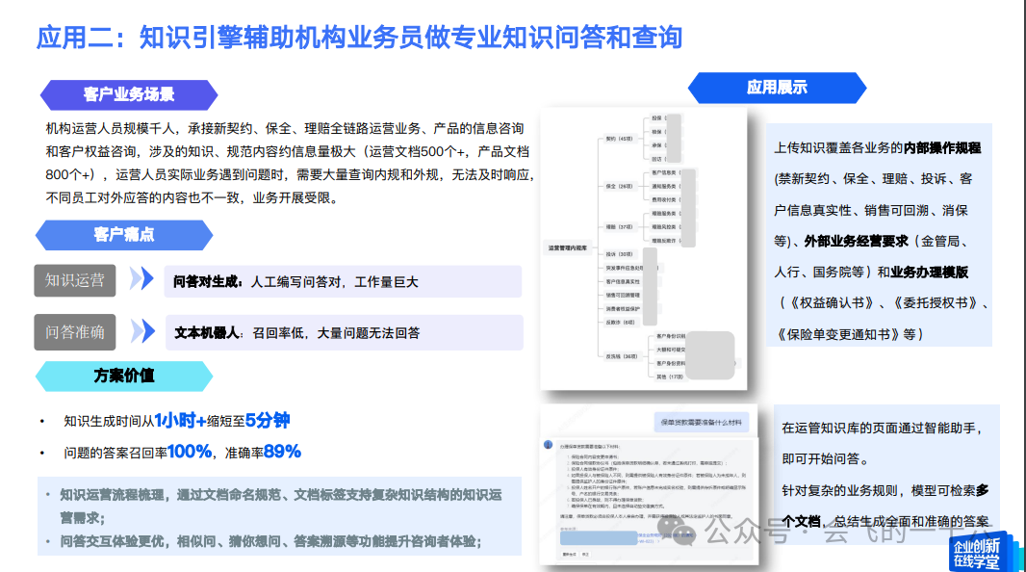This screenshot has height=572, width=1026.
Task: Select the 应用展示 banner
Action: pos(777,88)
